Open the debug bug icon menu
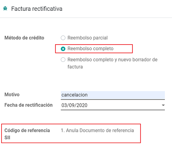The image size is (172, 147). (x=5, y=8)
